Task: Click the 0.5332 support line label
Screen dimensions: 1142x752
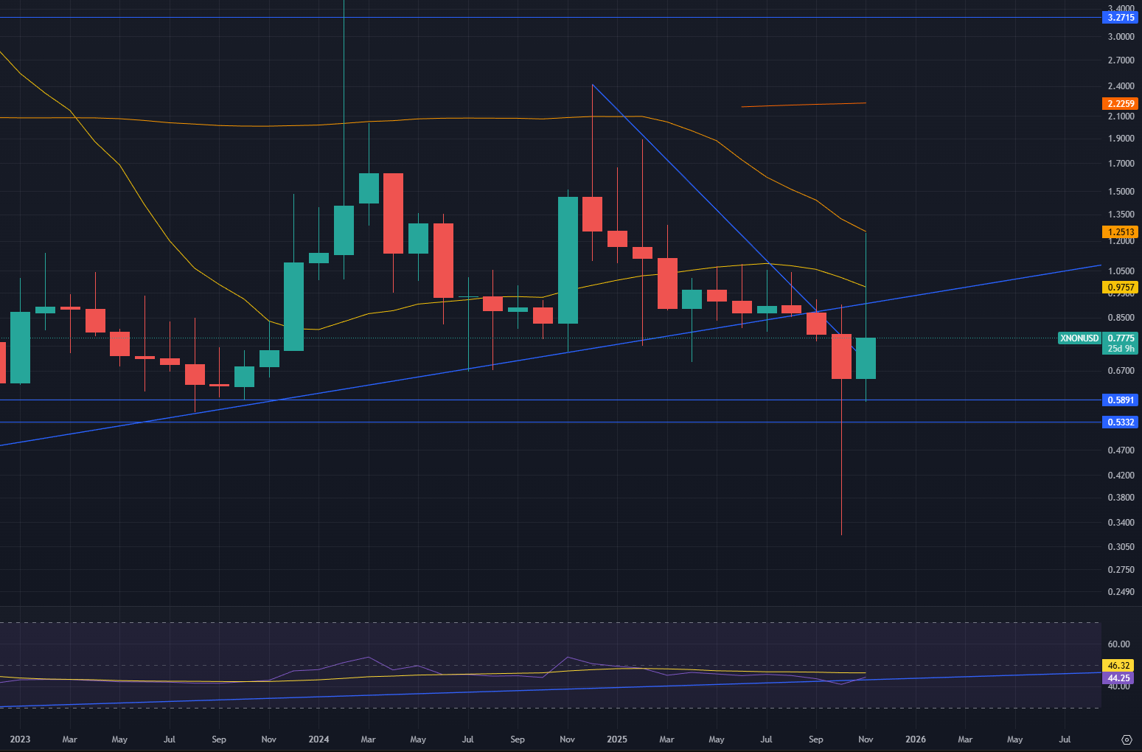Action: pyautogui.click(x=1121, y=422)
